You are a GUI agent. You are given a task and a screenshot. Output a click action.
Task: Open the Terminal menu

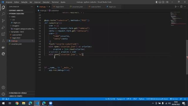[x=55, y=2]
